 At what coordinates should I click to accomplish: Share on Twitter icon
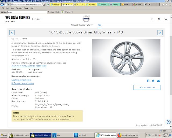click(153, 81)
